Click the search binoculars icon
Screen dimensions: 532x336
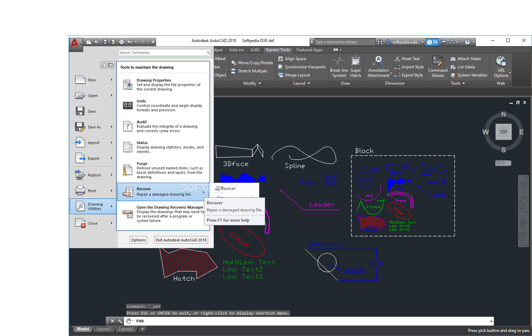pos(380,42)
